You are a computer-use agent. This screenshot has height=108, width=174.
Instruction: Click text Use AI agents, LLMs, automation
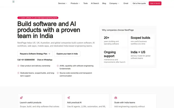pos(86,106)
